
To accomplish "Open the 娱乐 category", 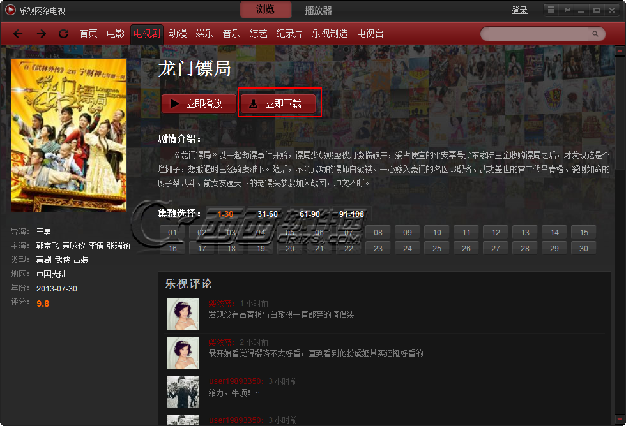I will pos(204,33).
